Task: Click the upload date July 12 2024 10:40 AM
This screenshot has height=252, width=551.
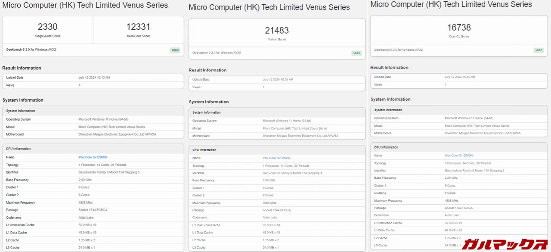Action: (460, 77)
